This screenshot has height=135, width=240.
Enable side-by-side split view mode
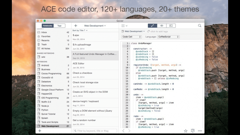tap(171, 26)
